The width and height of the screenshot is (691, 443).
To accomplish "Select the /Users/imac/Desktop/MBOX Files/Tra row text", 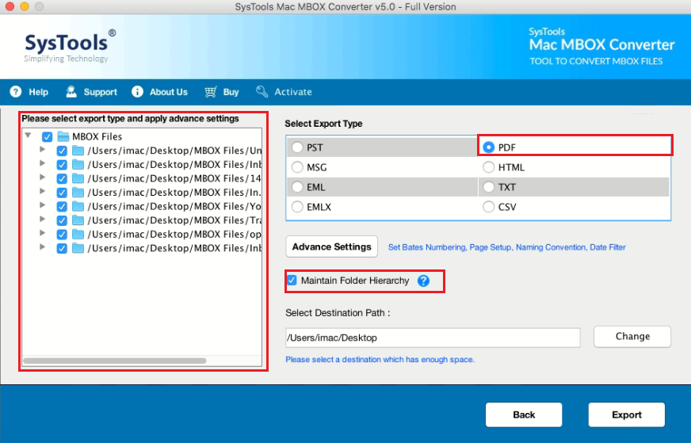I will pos(174,220).
